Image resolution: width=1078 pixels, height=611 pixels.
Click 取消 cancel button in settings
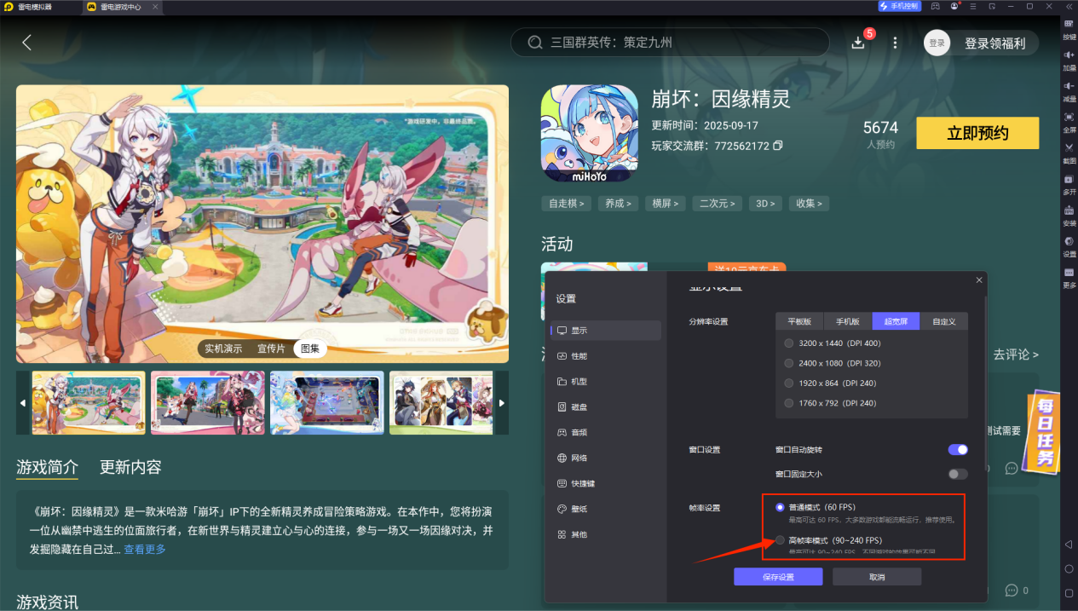pyautogui.click(x=877, y=577)
